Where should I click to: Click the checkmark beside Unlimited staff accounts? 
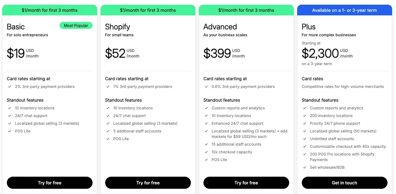point(305,139)
